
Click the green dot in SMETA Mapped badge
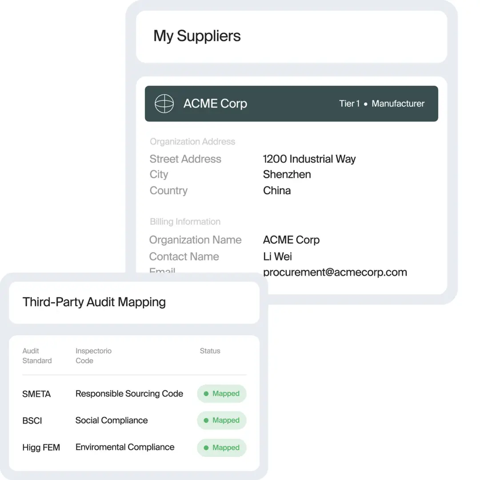pos(206,394)
